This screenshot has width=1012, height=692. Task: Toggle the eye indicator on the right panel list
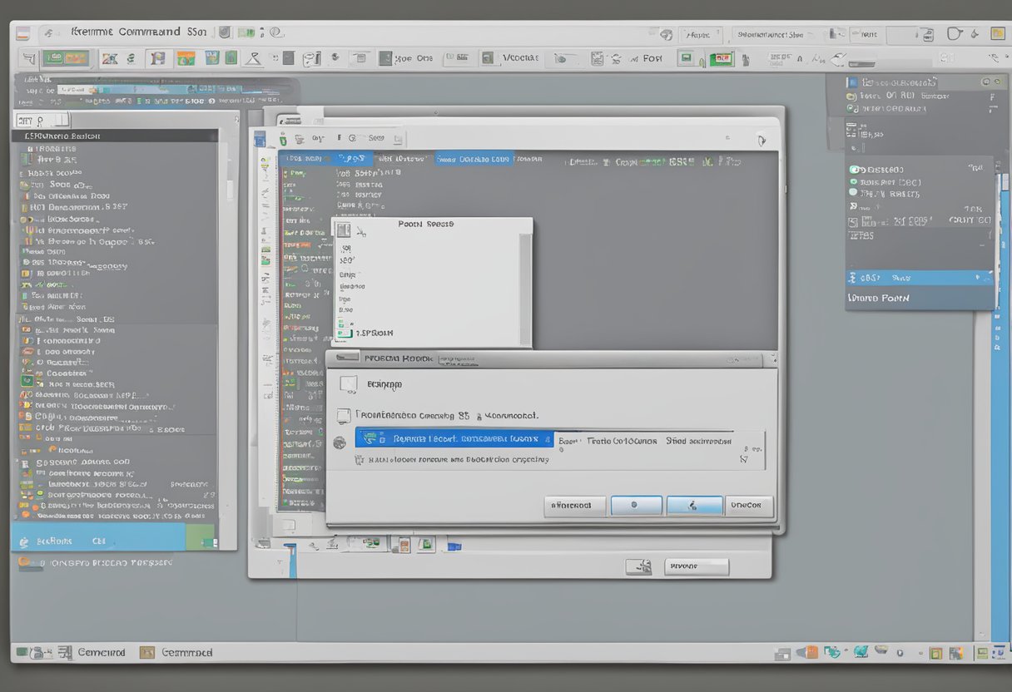[x=854, y=170]
